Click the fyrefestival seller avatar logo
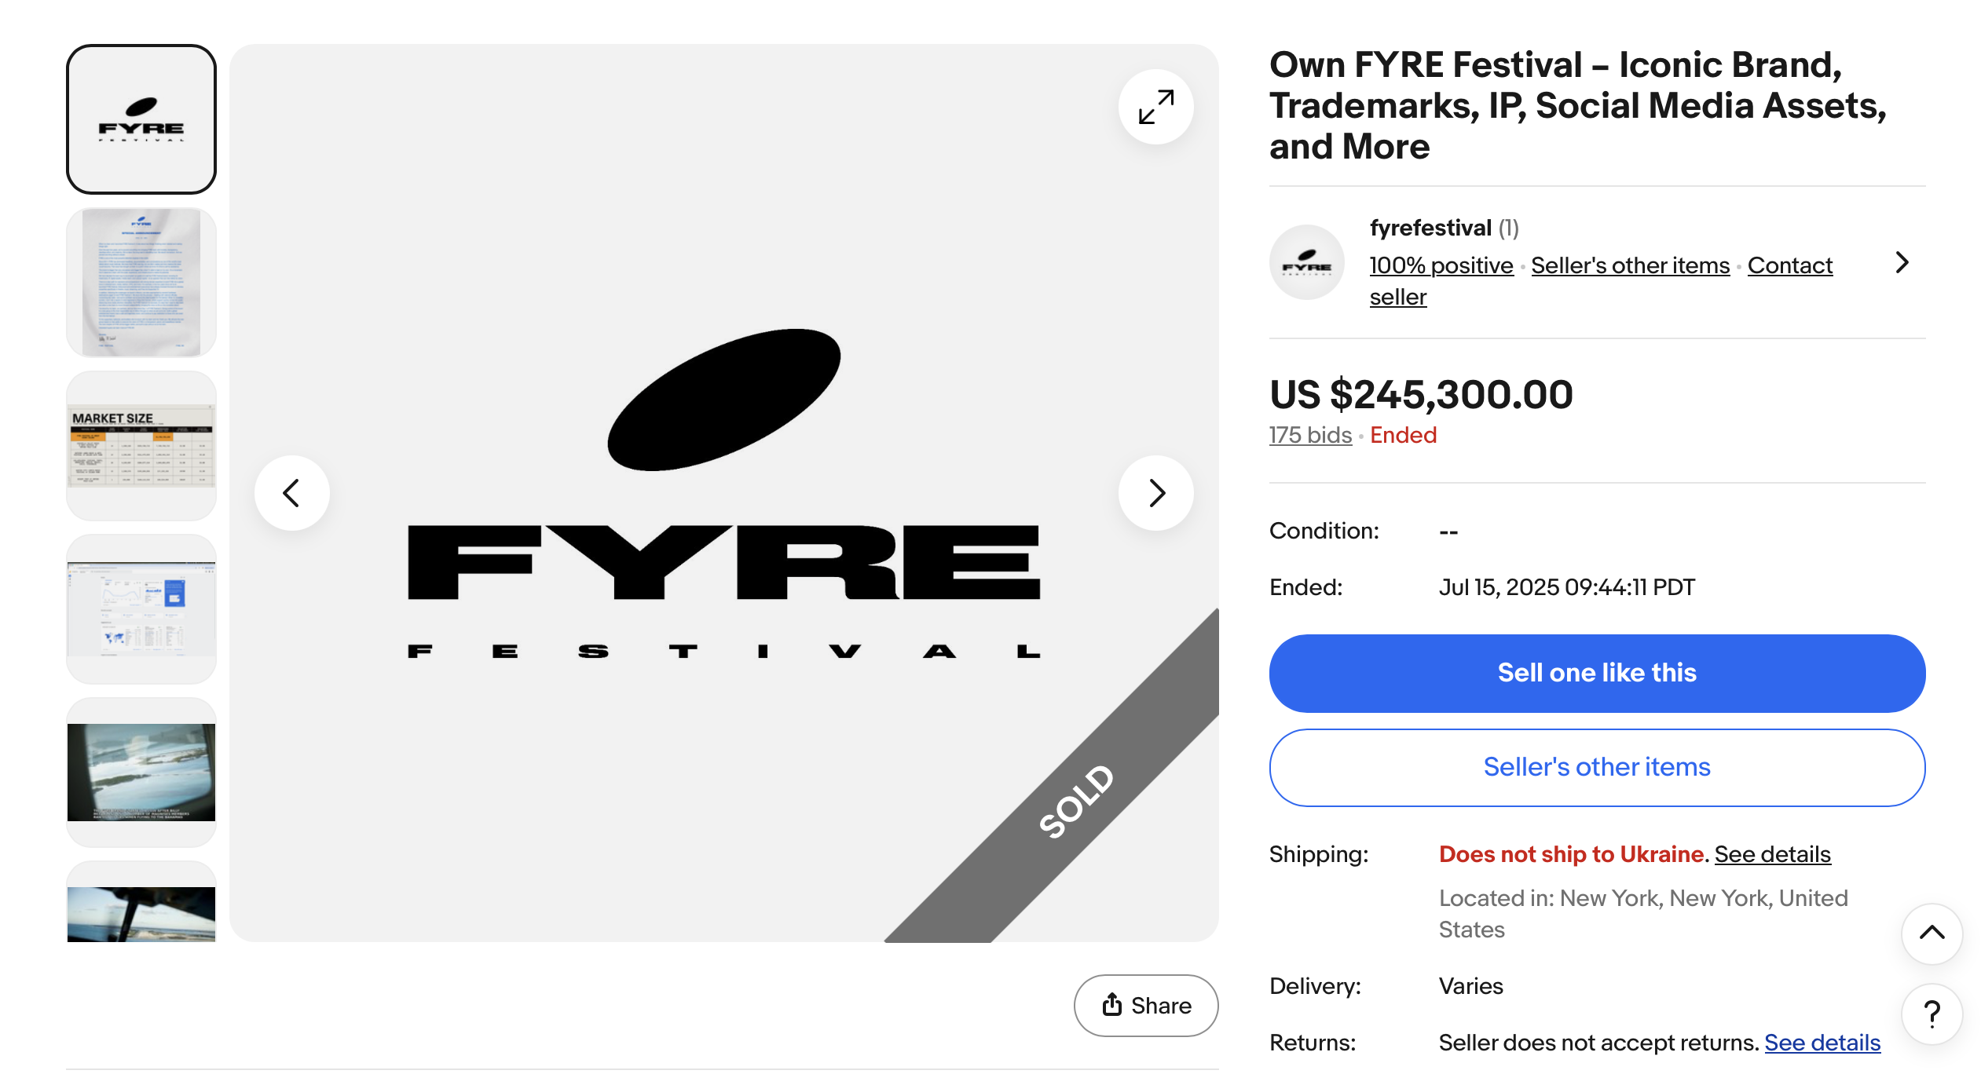1981x1074 pixels. [x=1306, y=263]
